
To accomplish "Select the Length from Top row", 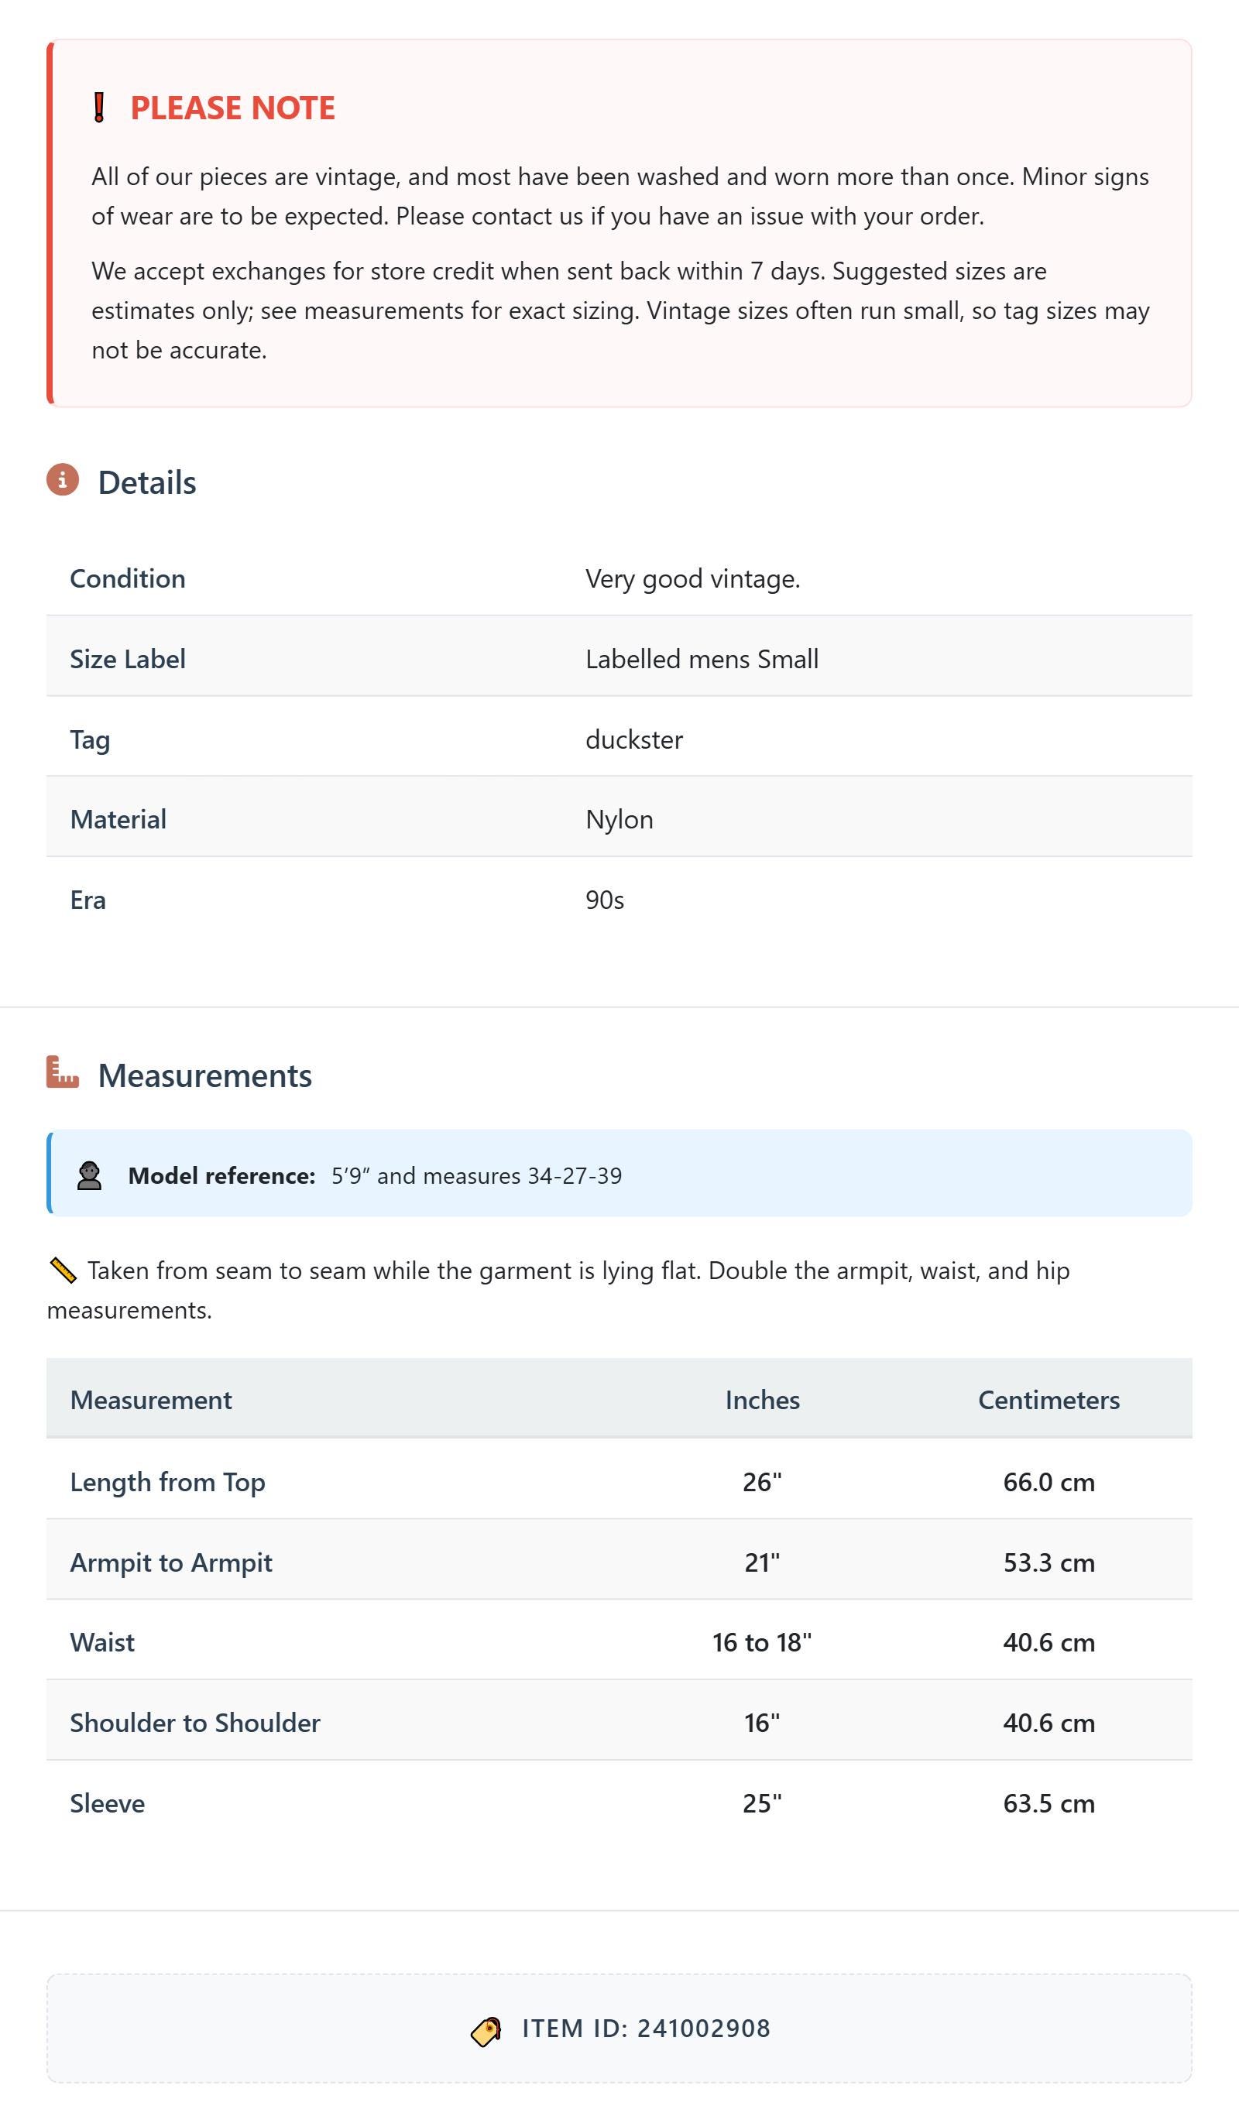I will click(x=619, y=1481).
